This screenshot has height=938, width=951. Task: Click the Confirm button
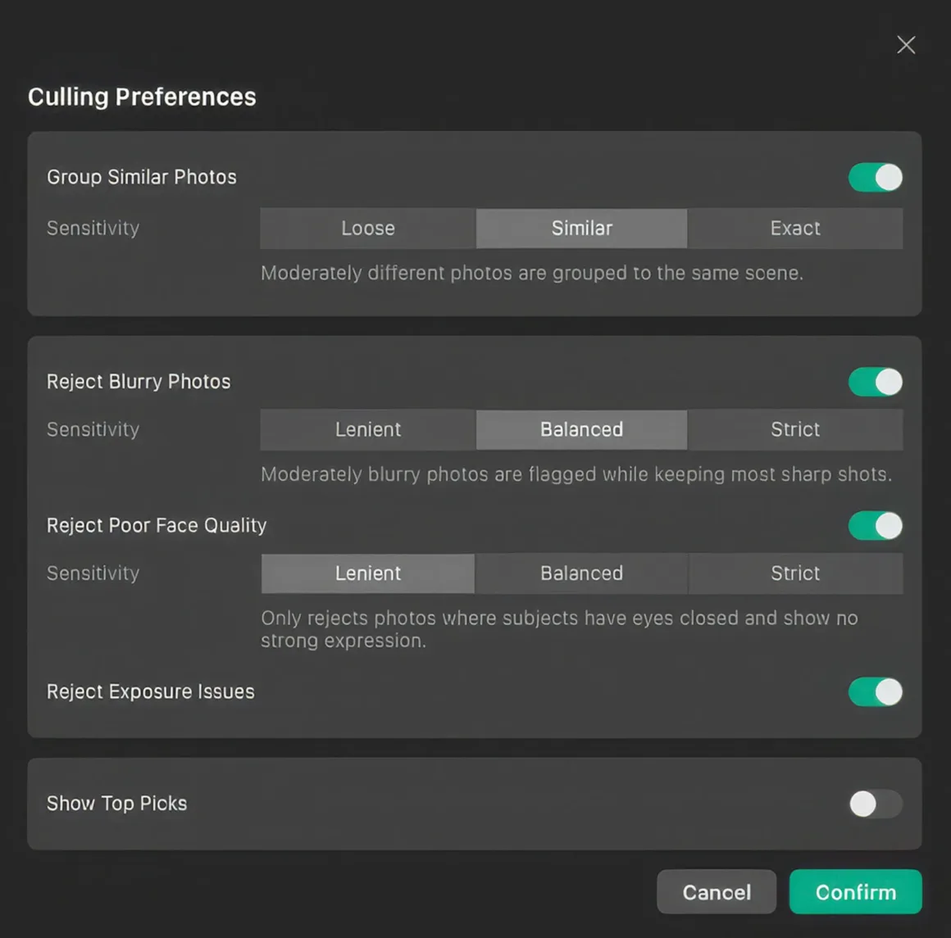[855, 892]
